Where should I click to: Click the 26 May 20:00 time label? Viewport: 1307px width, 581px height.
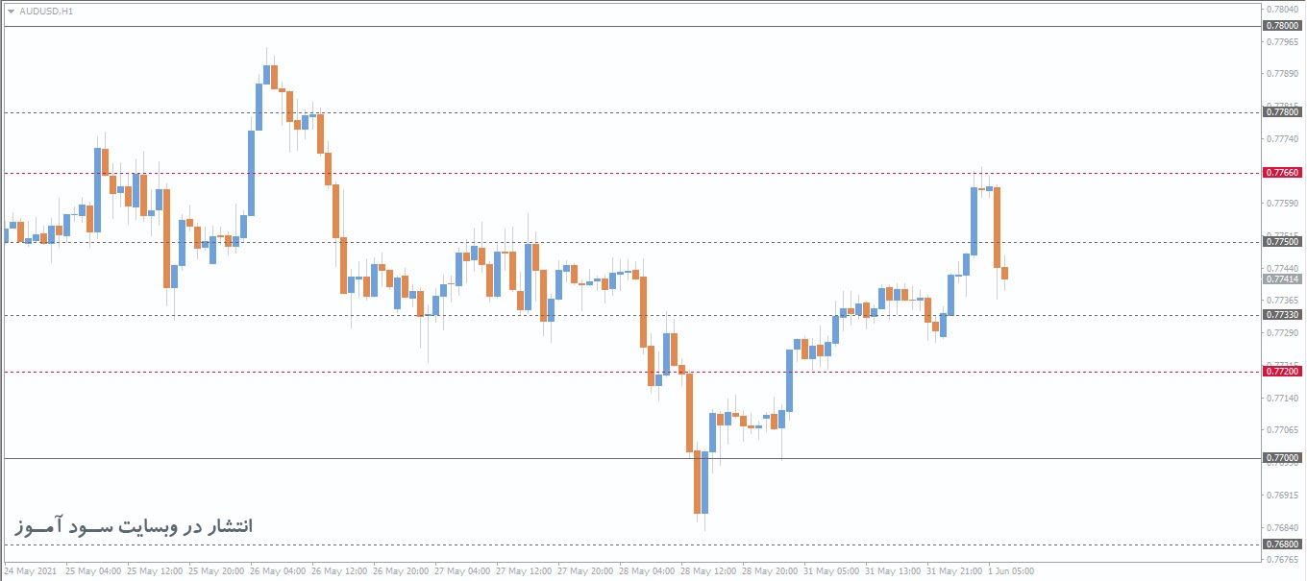point(401,570)
